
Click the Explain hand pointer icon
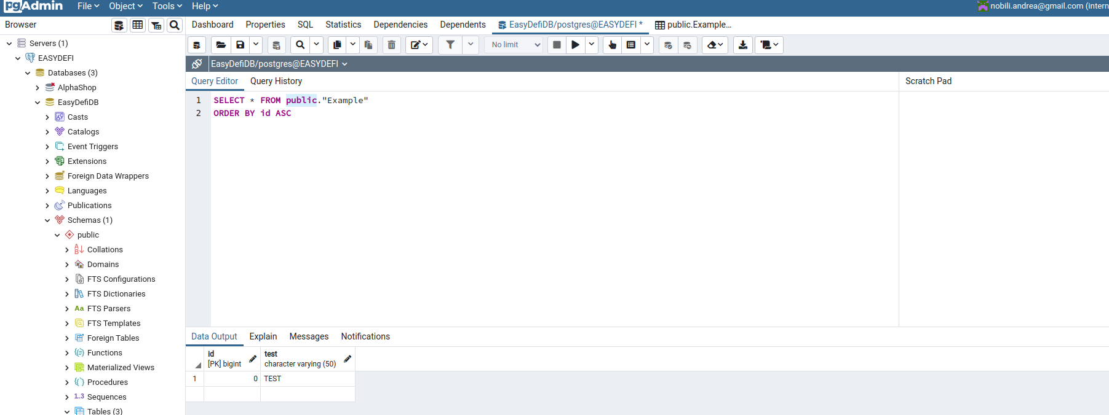(612, 45)
